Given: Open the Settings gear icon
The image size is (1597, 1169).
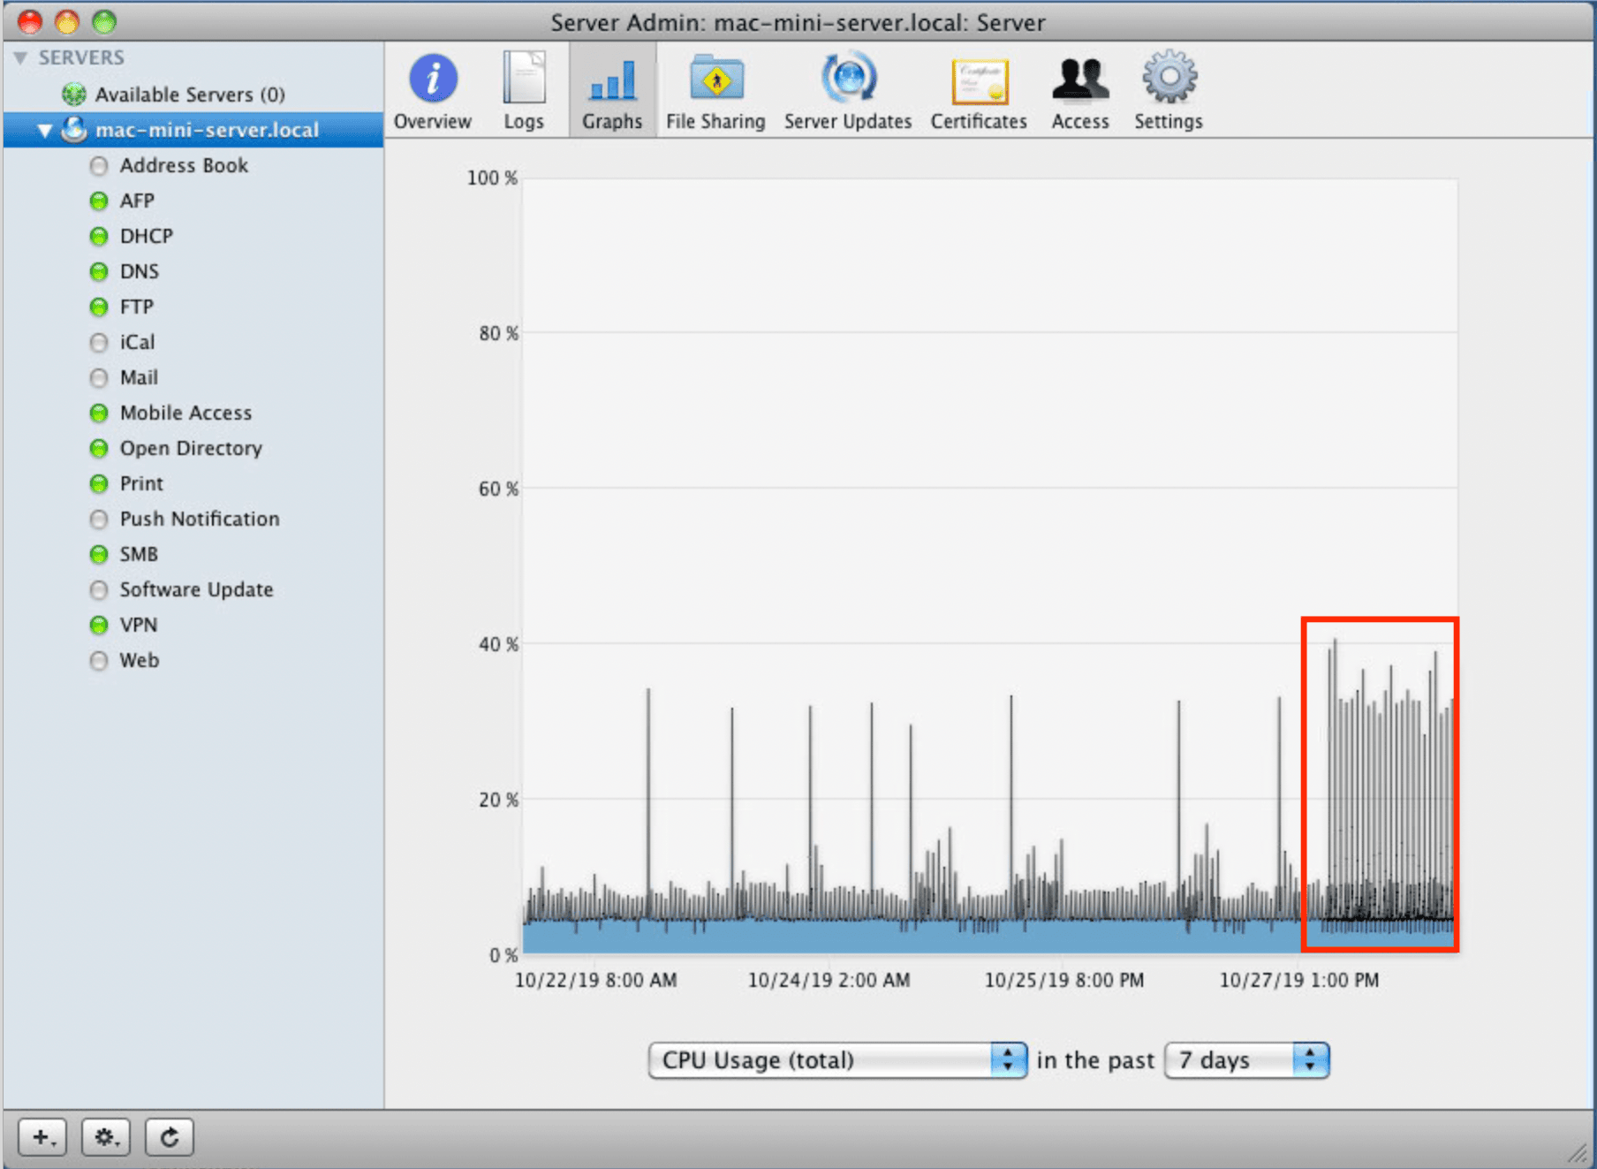Looking at the screenshot, I should (1169, 78).
